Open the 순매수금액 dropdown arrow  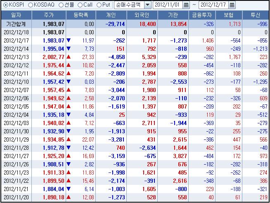[x=147, y=5]
